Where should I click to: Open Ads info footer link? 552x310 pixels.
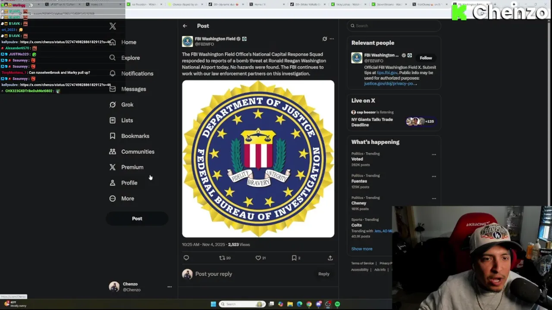point(380,270)
